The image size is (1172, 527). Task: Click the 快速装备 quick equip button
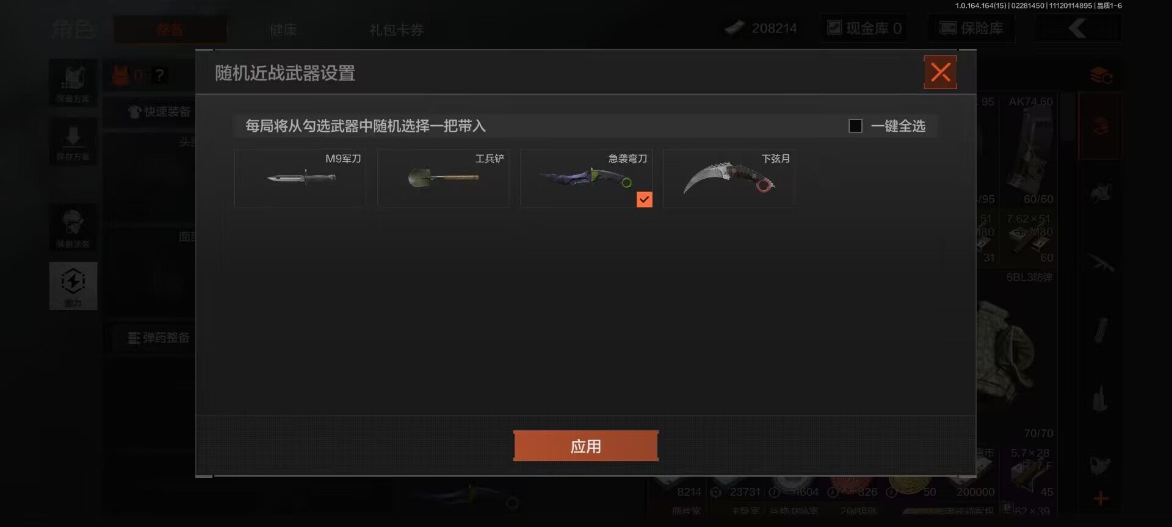159,112
